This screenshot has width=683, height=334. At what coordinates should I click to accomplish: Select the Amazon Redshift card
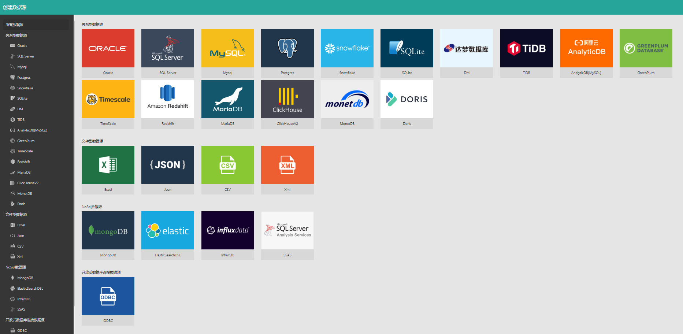(168, 104)
